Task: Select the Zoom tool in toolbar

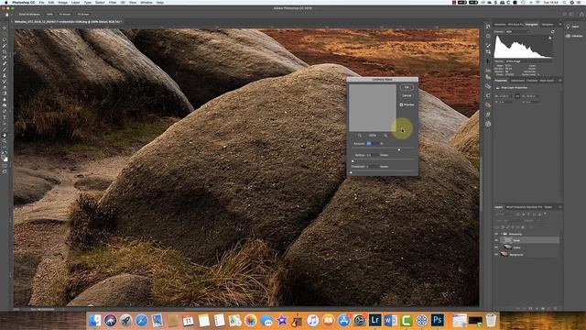Action: (5, 141)
